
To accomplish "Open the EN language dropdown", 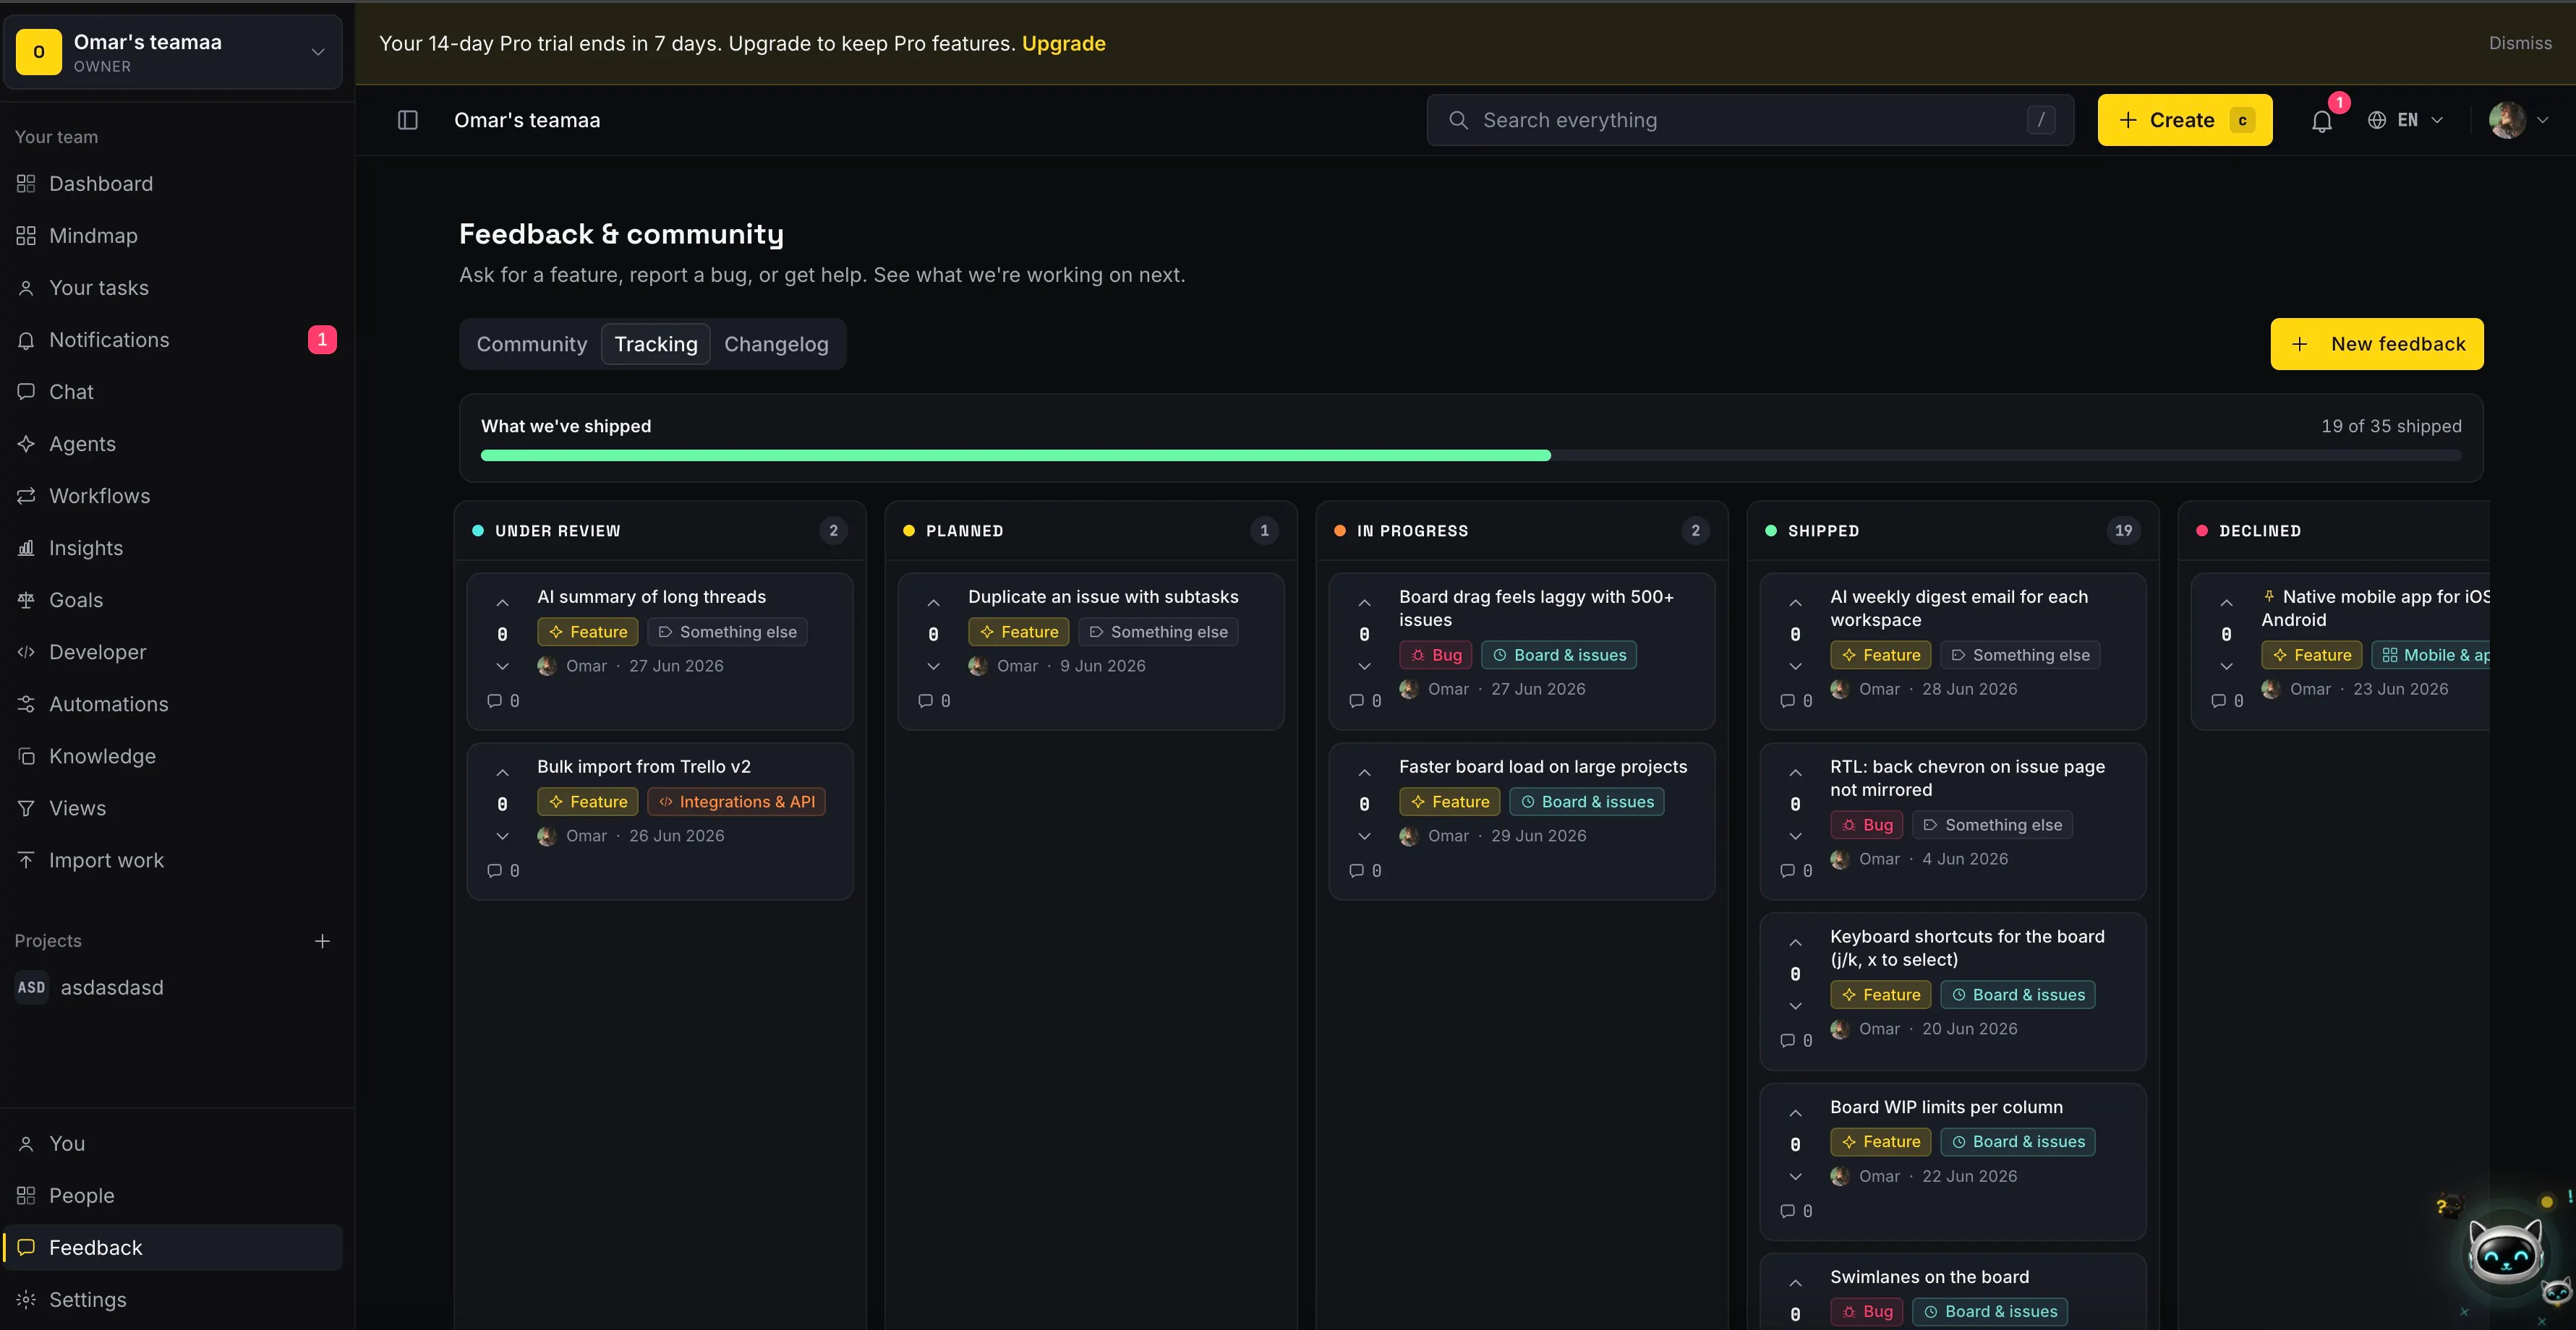I will (2406, 120).
